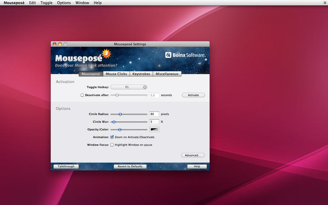Open the Keystrokes tab
The image size is (328, 205).
[x=141, y=74]
